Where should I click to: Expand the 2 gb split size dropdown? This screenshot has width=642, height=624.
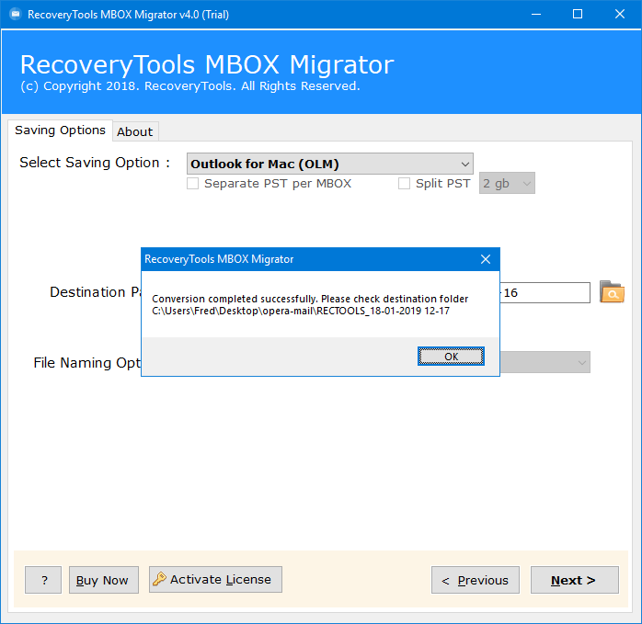tap(507, 183)
